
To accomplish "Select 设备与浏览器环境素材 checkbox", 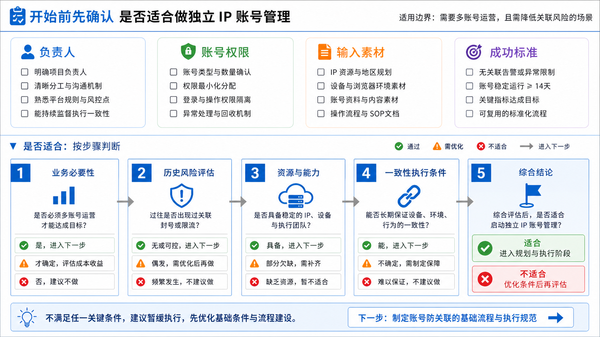I will [321, 86].
